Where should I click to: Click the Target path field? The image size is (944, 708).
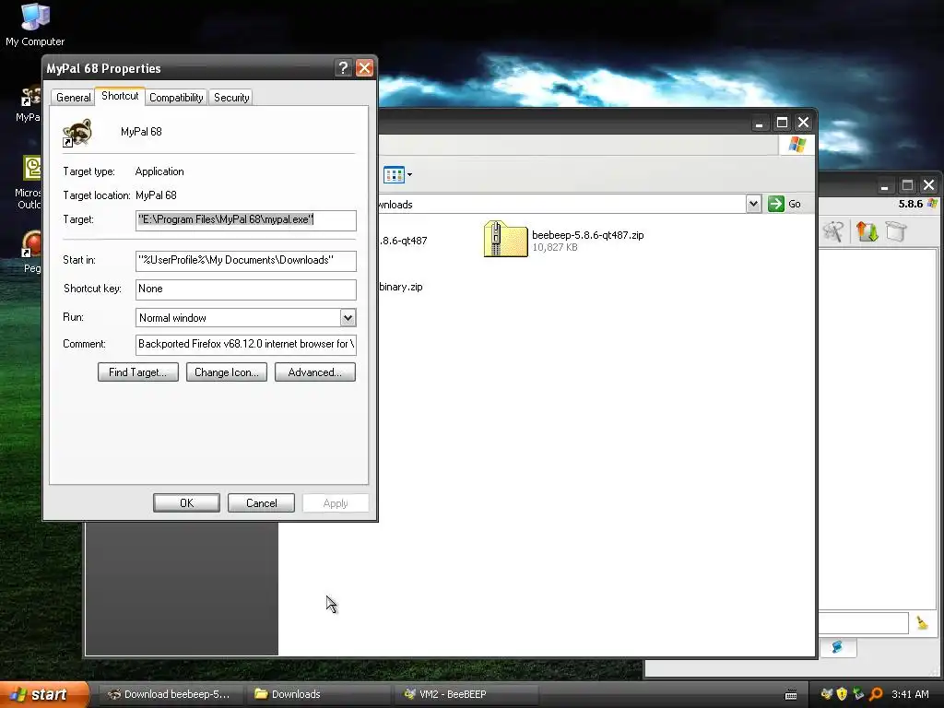coord(245,219)
